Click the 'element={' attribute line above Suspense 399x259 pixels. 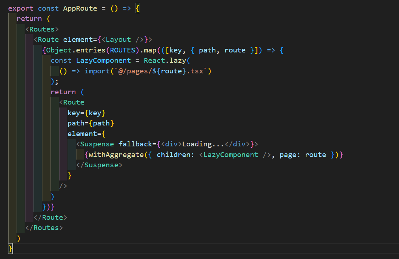pyautogui.click(x=86, y=134)
